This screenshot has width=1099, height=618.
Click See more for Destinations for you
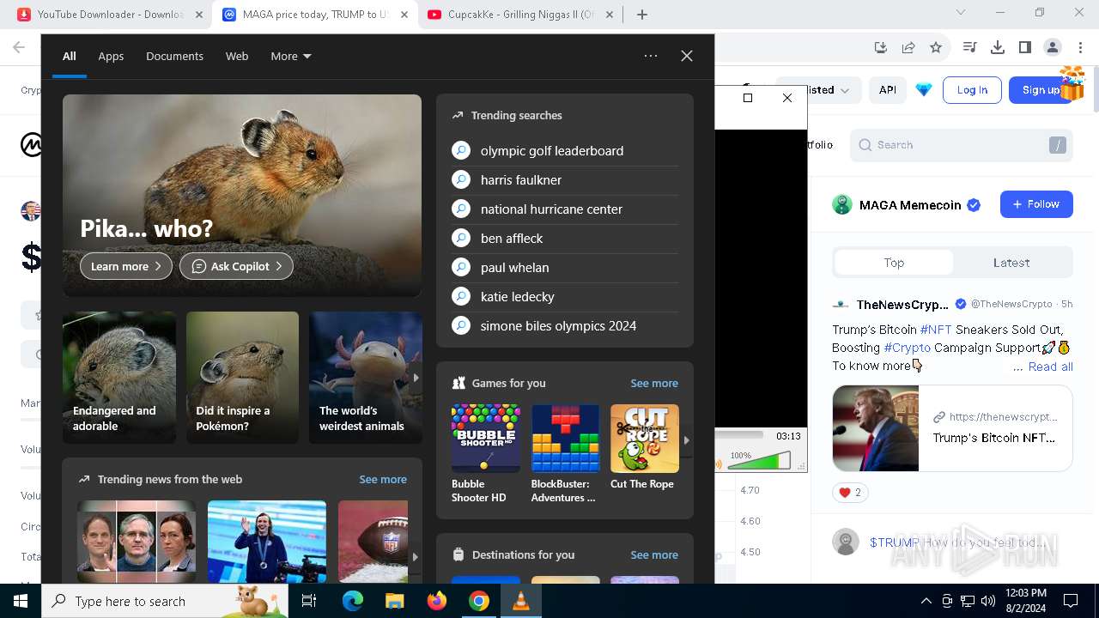[x=654, y=554]
